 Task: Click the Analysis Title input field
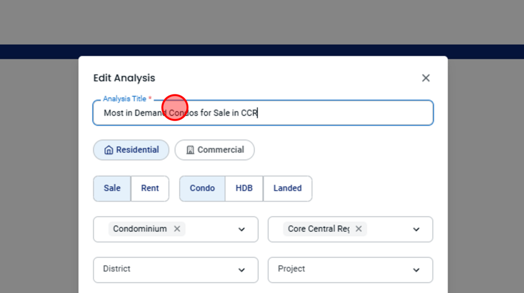coord(263,113)
